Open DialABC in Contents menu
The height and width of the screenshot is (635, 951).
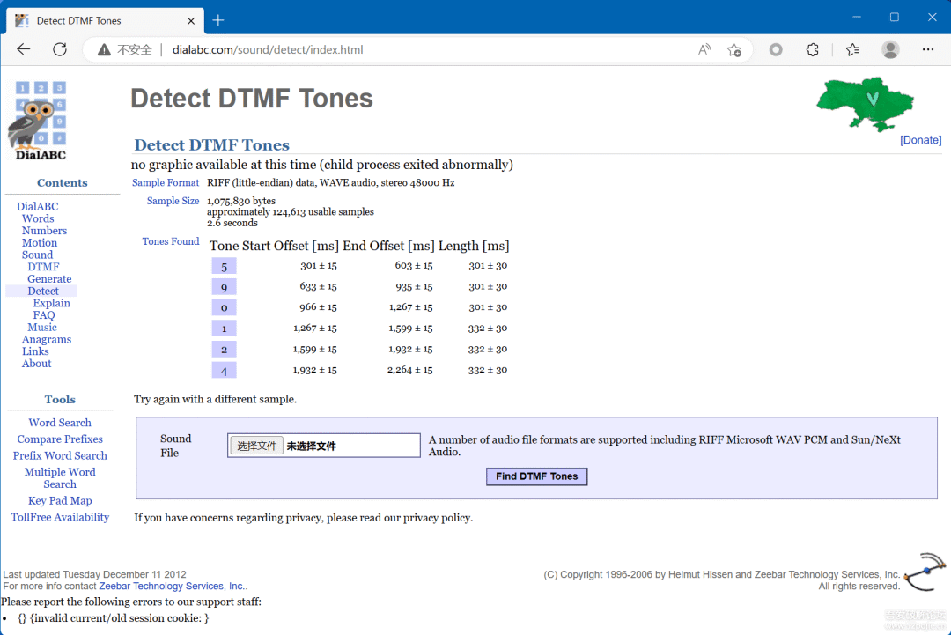tap(38, 206)
